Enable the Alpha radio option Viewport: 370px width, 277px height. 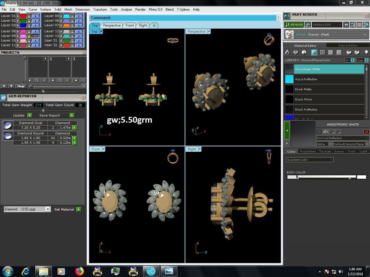pos(330,144)
